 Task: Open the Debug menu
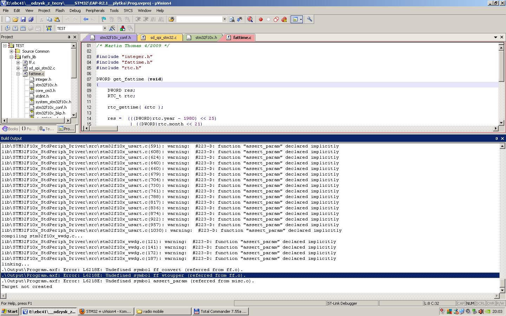click(x=75, y=11)
